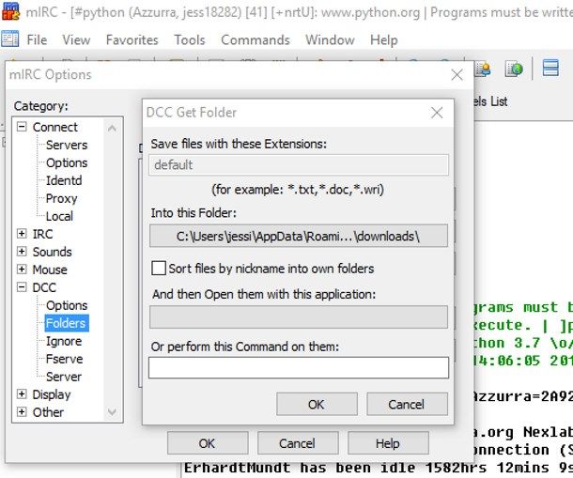Close the mIRC Options dialog

[457, 75]
